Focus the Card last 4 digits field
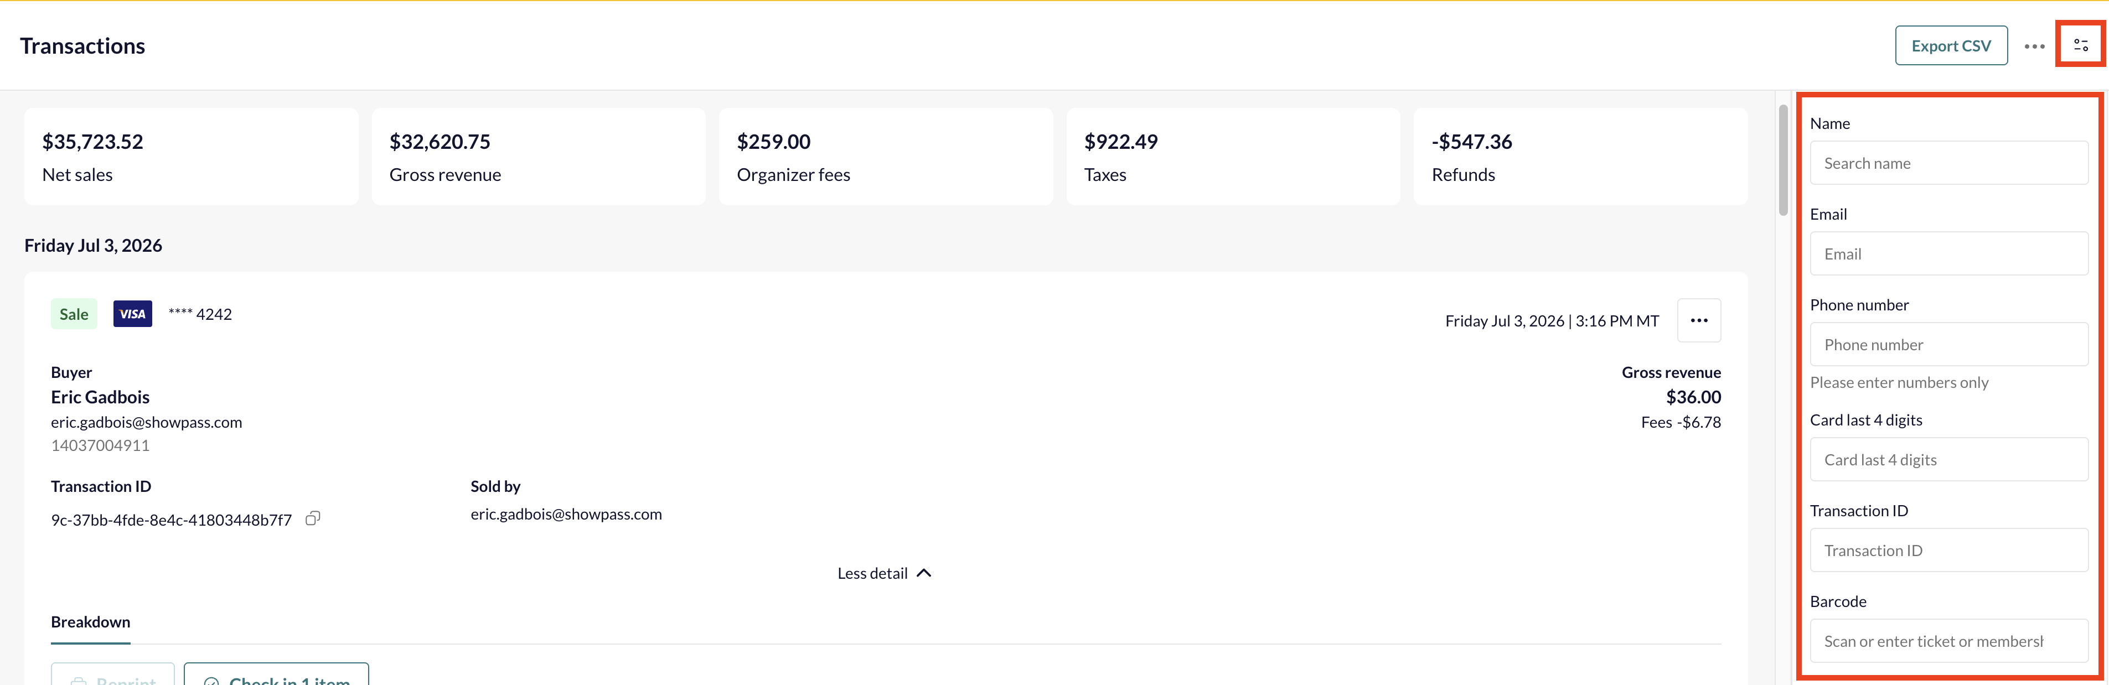This screenshot has height=685, width=2109. coord(1948,459)
